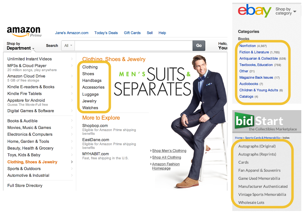The width and height of the screenshot is (305, 215).
Task: Click the bidStart logo banner
Action: (267, 122)
